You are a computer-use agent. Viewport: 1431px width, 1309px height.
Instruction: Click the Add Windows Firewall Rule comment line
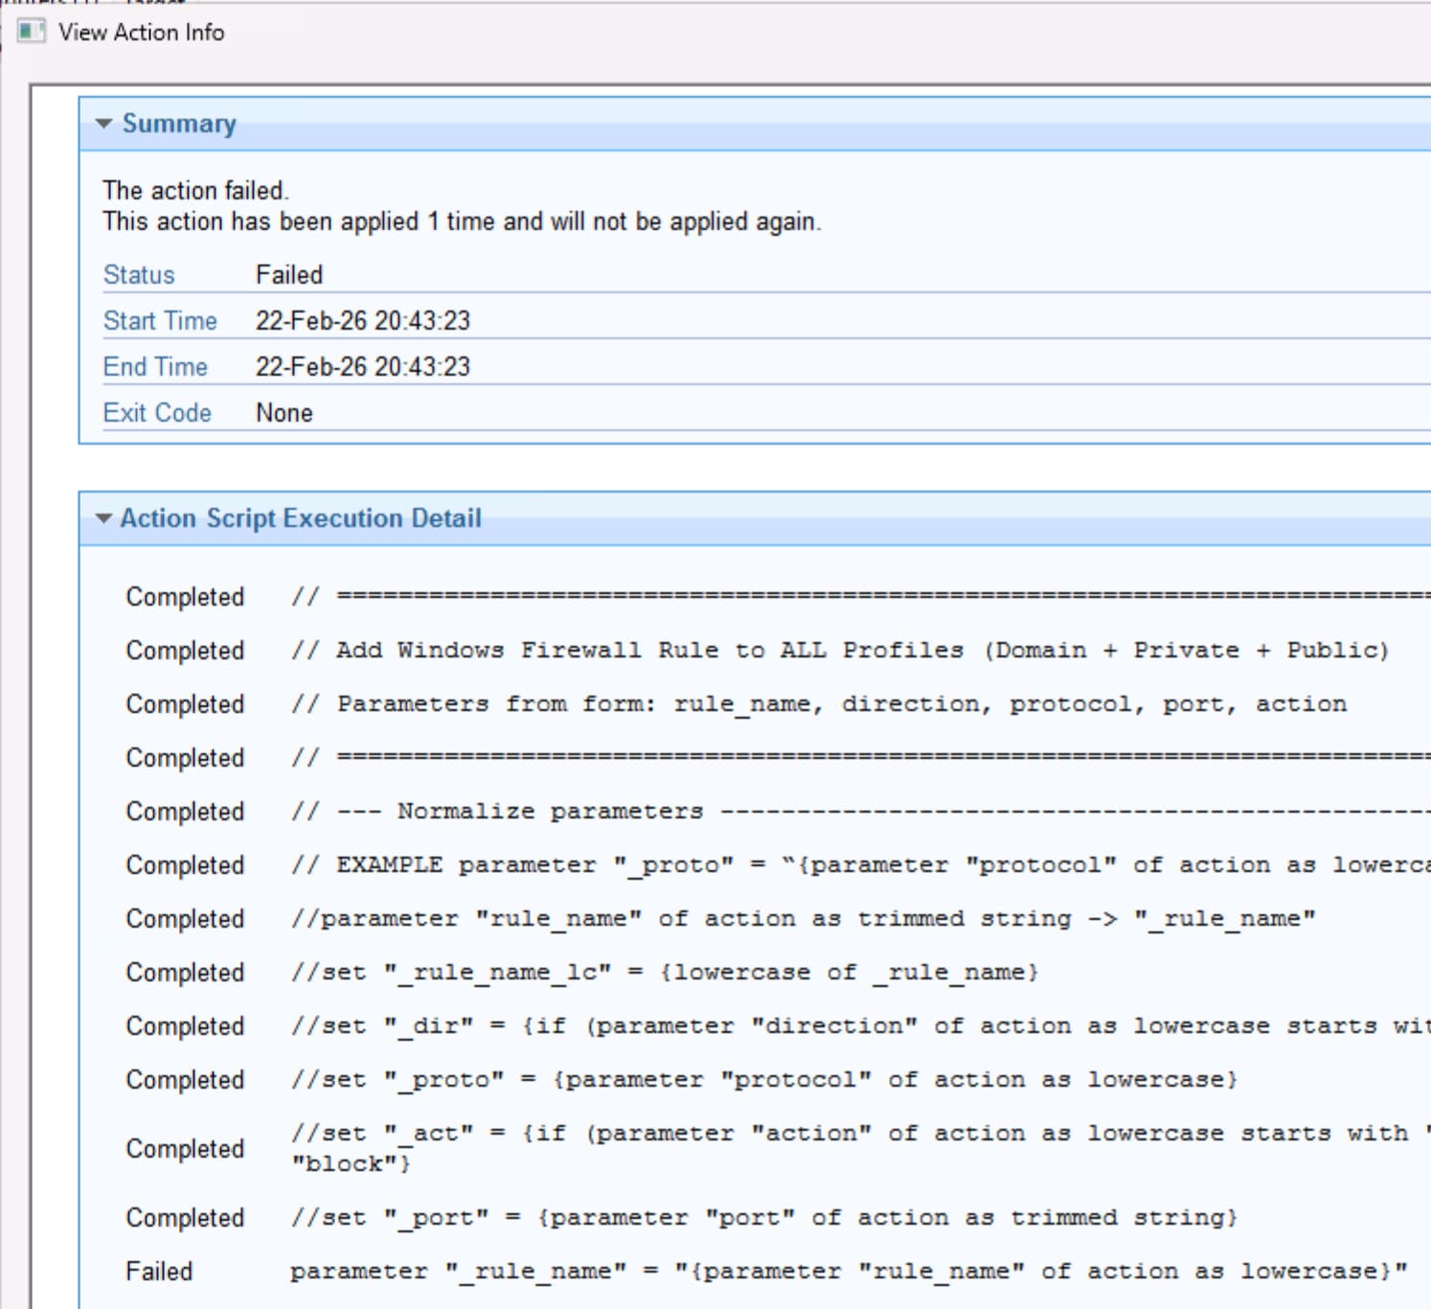(839, 651)
